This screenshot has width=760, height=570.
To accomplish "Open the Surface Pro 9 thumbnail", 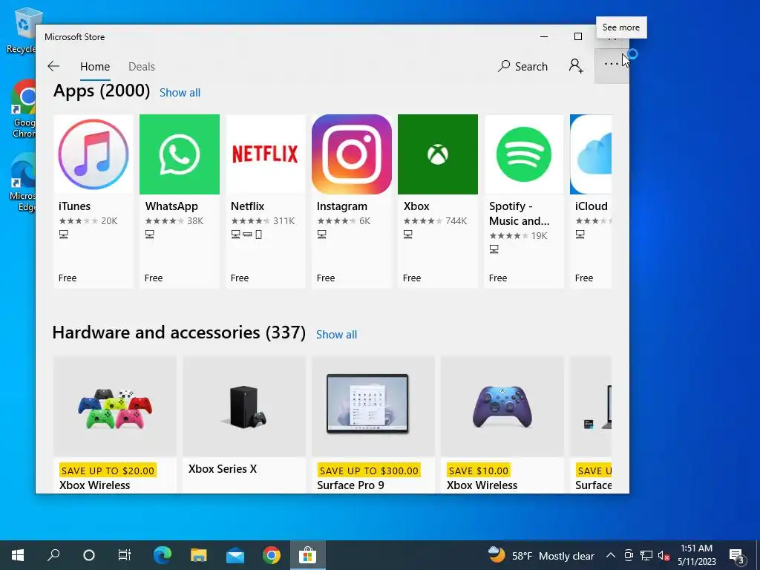I will pos(373,407).
